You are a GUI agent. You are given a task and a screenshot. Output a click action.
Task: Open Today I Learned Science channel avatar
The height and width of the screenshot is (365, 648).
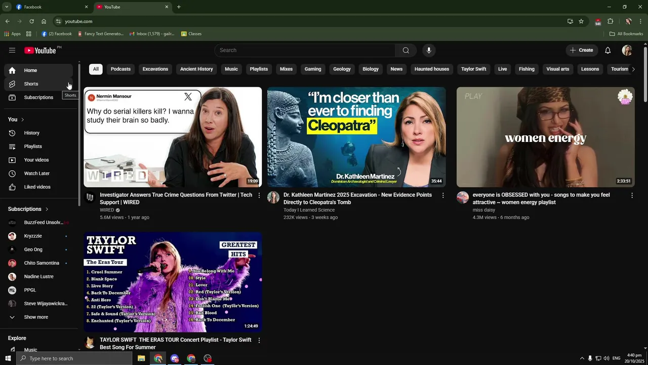[x=273, y=197]
